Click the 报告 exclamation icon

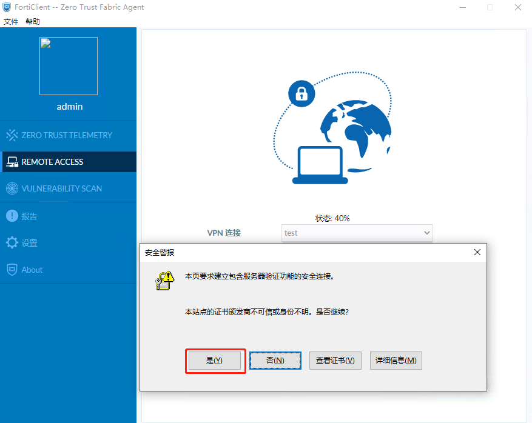pos(12,216)
